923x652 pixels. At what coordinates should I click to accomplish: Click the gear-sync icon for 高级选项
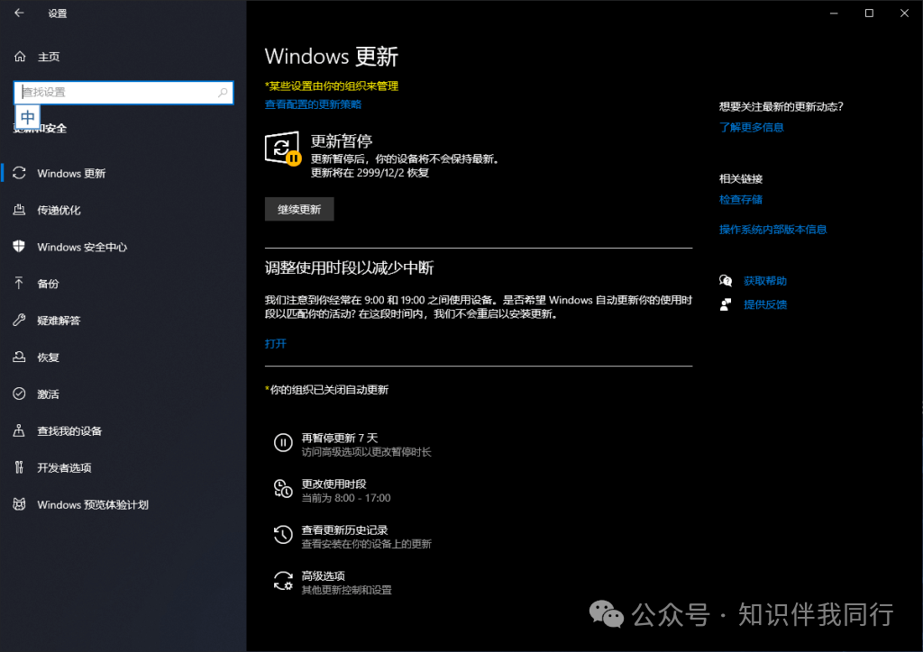(283, 581)
